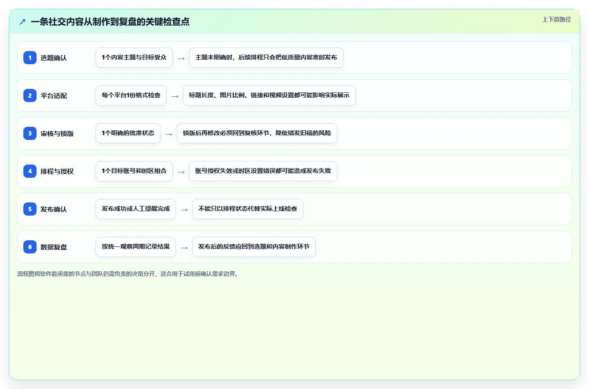
Task: Click the arrow in the 发布确认 row
Action: (184, 209)
